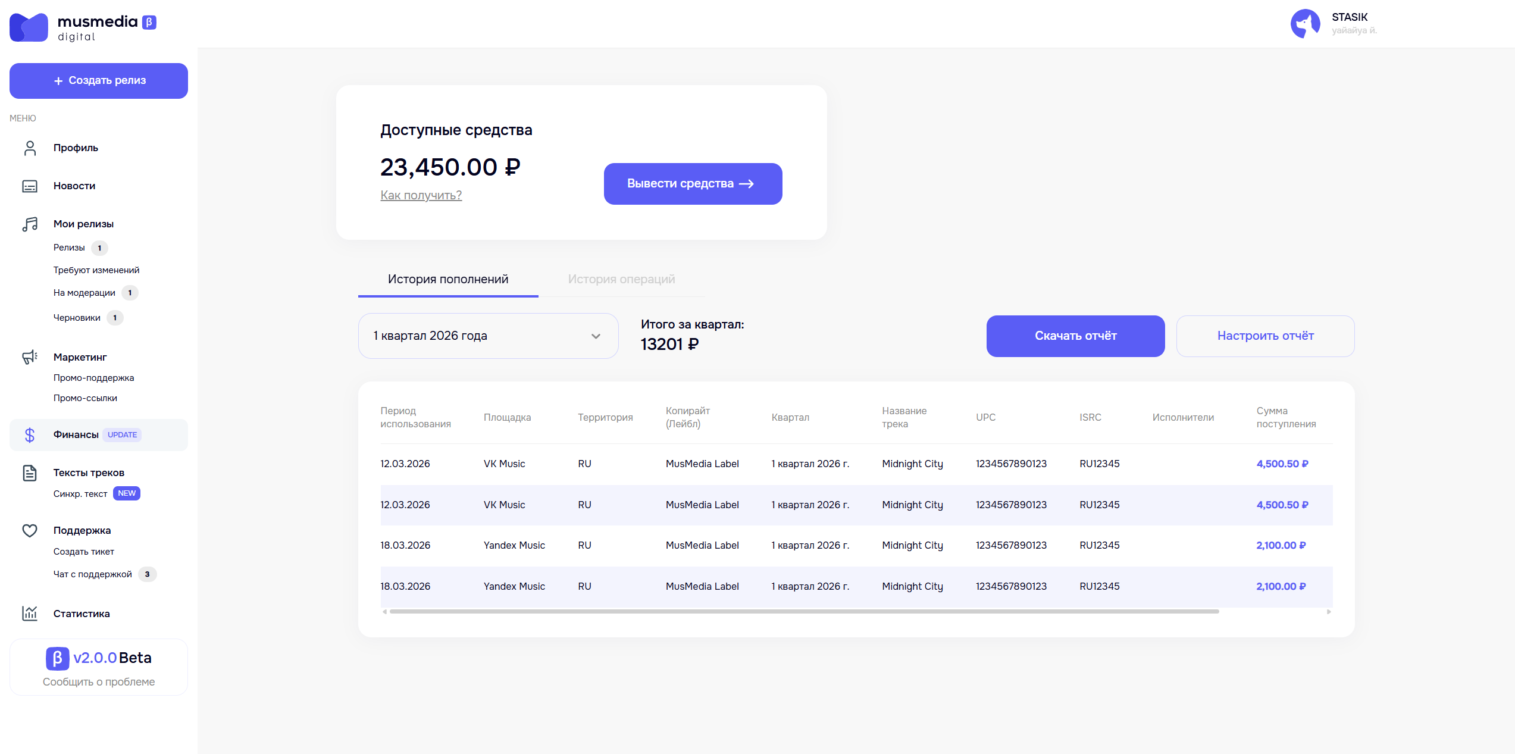
Task: Open Маркетинг menu section
Action: pos(80,358)
